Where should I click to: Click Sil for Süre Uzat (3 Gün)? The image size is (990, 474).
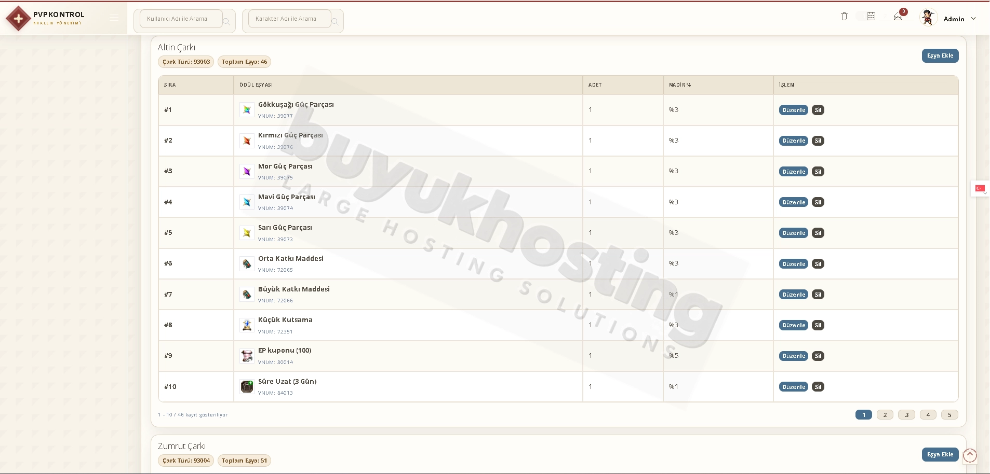pos(818,387)
